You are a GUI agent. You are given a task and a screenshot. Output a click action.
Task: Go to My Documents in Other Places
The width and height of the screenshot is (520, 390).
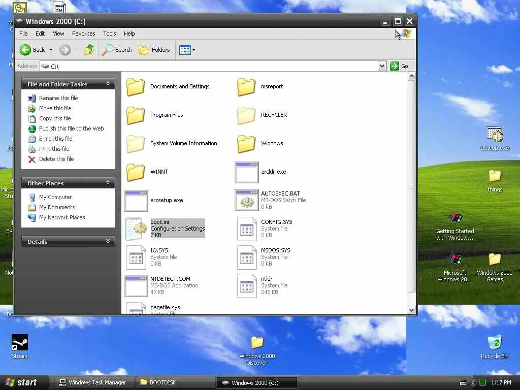click(x=57, y=207)
